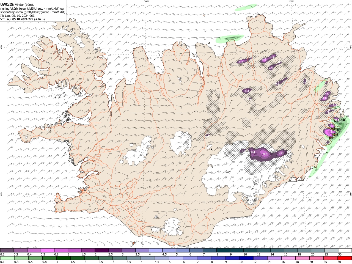The image size is (352, 264).
Task: Select the upper legend swatch starting at 3.5
Action: 142,251
